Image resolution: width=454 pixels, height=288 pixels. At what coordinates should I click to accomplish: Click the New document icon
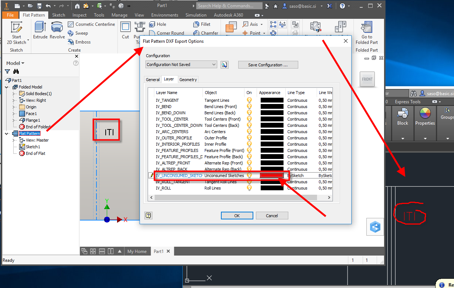click(x=17, y=6)
